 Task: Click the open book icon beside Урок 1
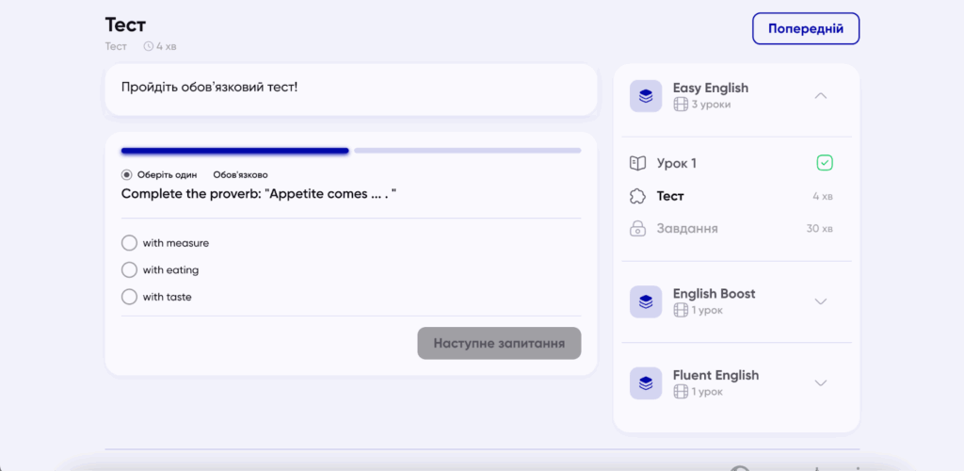click(x=637, y=164)
